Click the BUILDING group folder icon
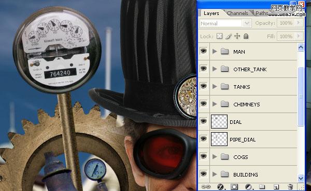 pyautogui.click(x=225, y=174)
